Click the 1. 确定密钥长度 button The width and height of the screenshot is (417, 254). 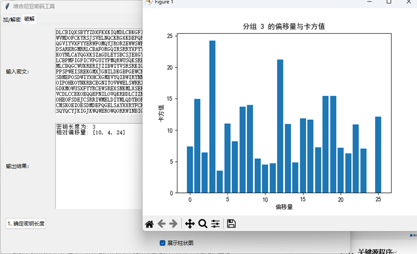pyautogui.click(x=26, y=224)
